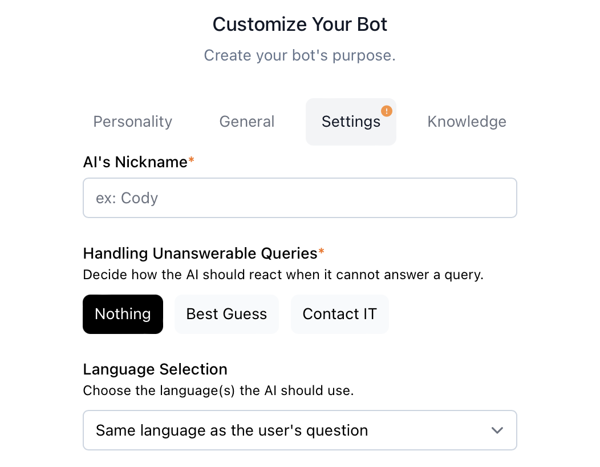
Task: Click the orange warning badge on Settings
Action: click(387, 111)
